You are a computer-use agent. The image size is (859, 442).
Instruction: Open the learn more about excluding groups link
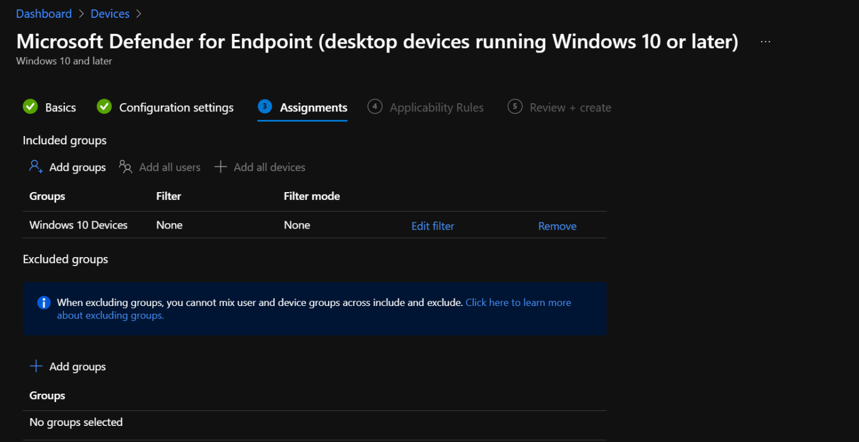coord(518,302)
